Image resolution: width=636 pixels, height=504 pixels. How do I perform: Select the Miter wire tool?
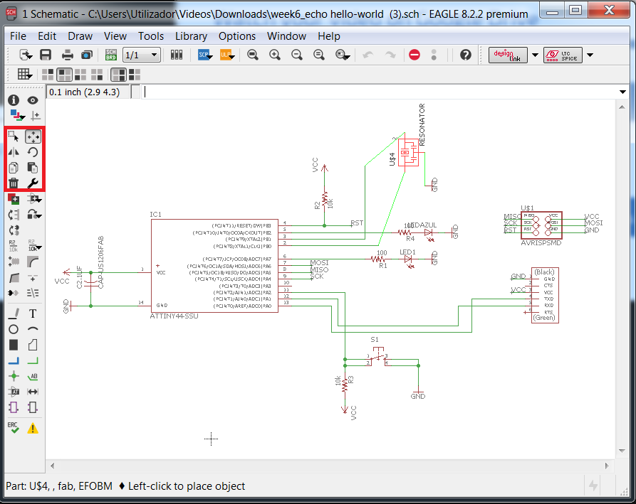pyautogui.click(x=33, y=262)
